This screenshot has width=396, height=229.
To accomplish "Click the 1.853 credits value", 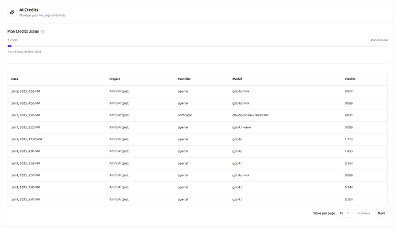I will click(348, 151).
